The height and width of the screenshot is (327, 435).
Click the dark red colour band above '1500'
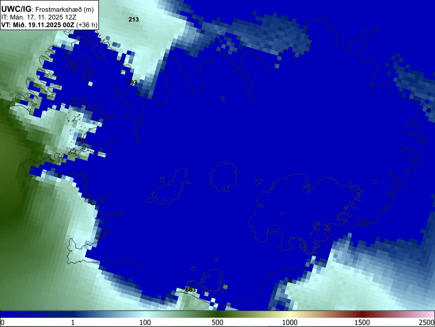(362, 314)
